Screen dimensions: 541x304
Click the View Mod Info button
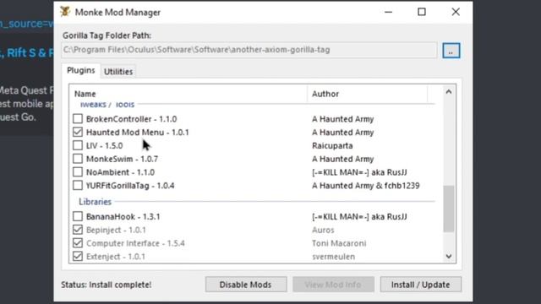(x=333, y=285)
